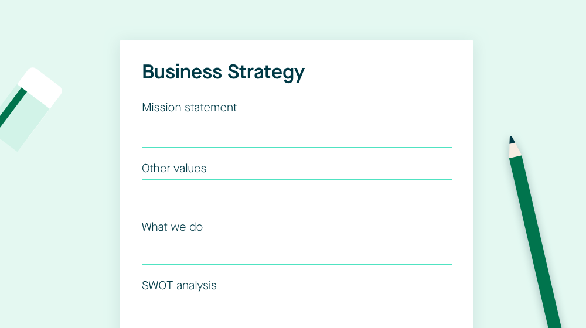This screenshot has height=328, width=586.
Task: Click into the SWOT analysis text area
Action: pos(297,313)
